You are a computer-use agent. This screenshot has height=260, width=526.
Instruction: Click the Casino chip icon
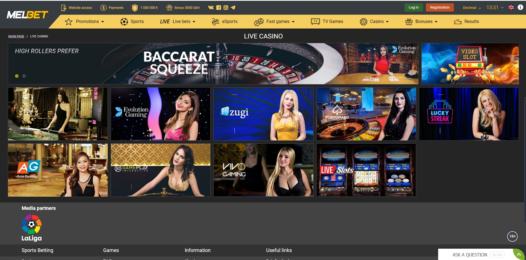coord(363,22)
